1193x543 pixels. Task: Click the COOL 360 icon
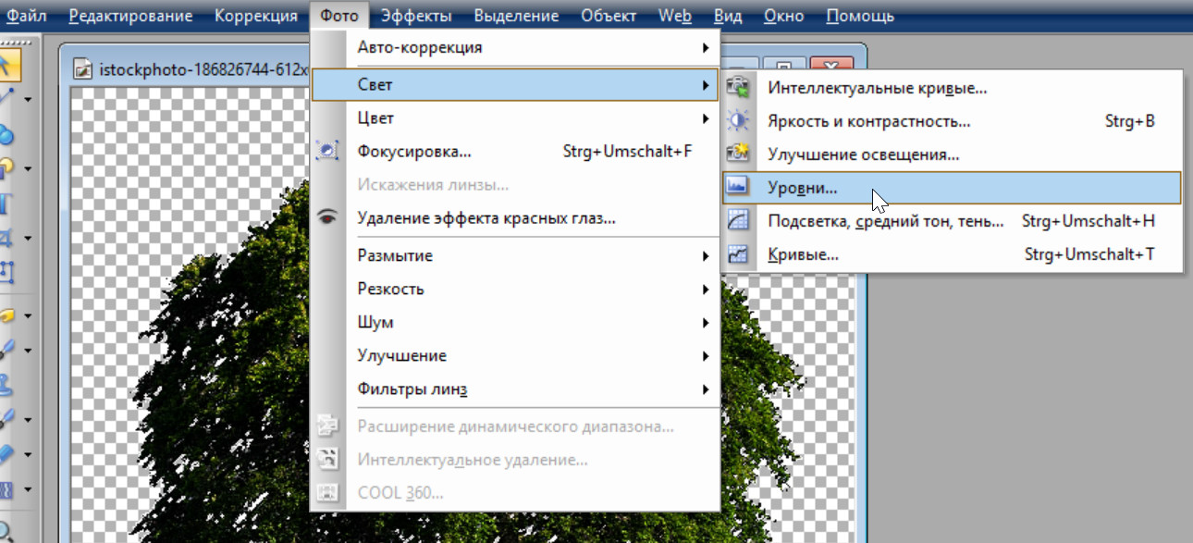click(327, 493)
